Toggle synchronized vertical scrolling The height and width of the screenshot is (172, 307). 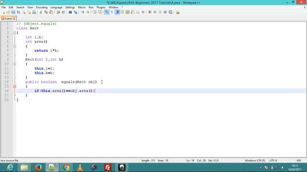tap(94, 12)
